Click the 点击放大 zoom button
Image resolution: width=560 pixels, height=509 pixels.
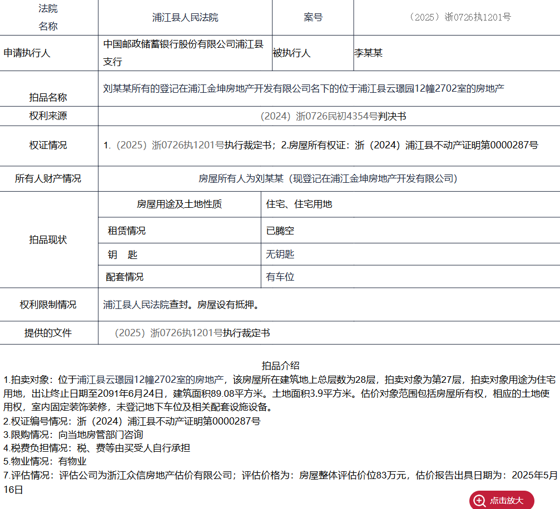click(502, 500)
